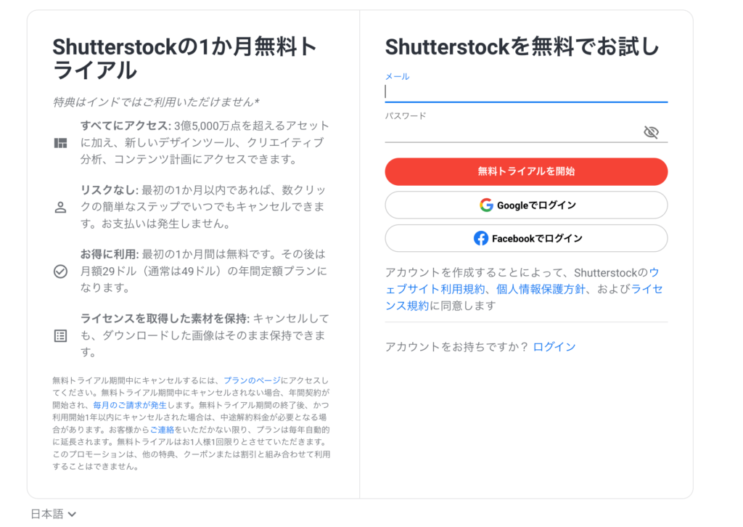Image resolution: width=743 pixels, height=527 pixels.
Task: Open the プランのページ link
Action: 252,380
